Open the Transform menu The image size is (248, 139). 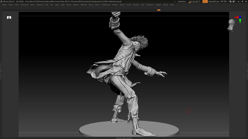150,5
